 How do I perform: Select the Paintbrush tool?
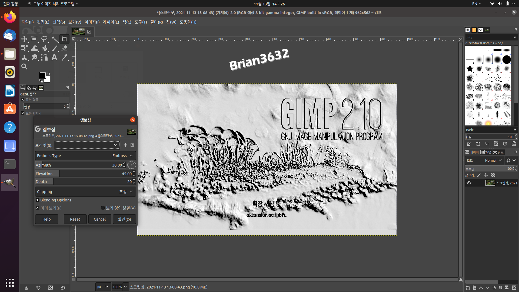point(54,48)
